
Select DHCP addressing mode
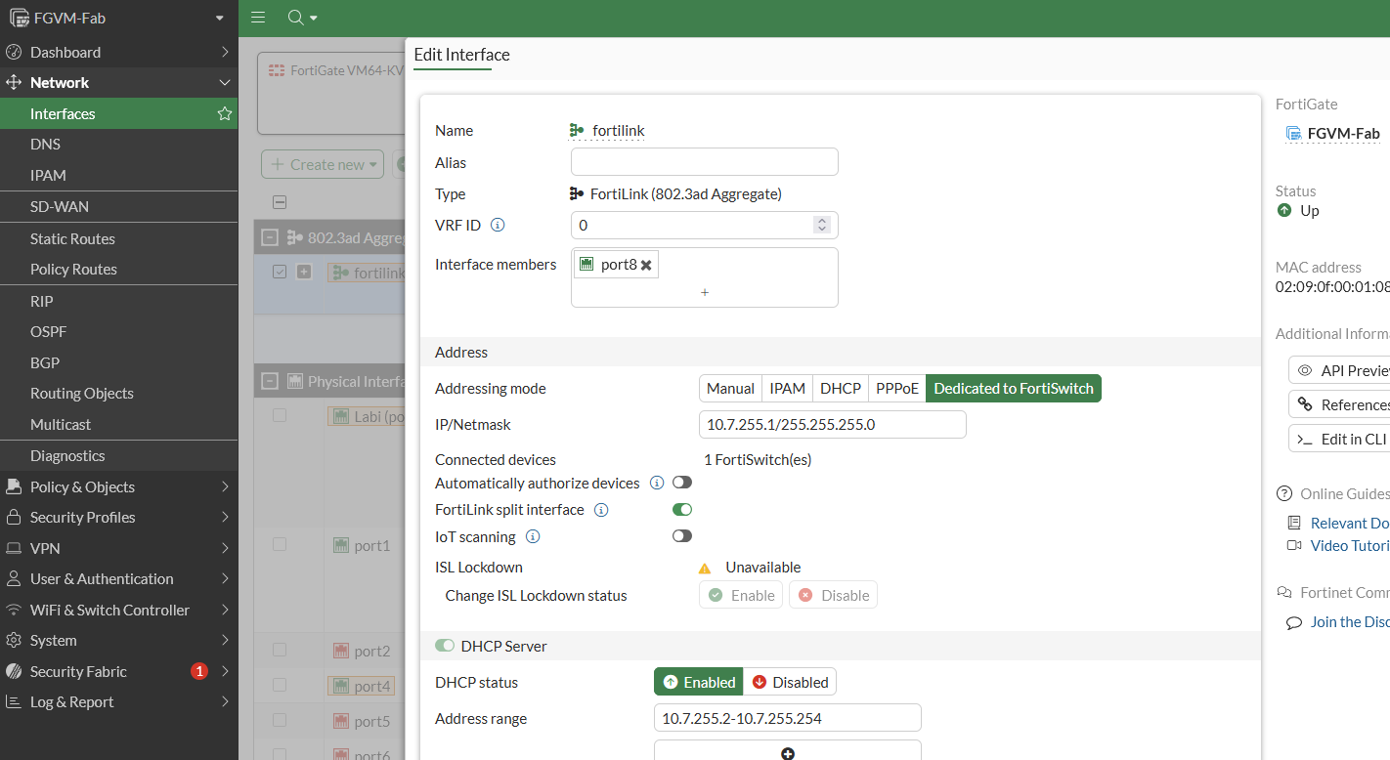[841, 389]
